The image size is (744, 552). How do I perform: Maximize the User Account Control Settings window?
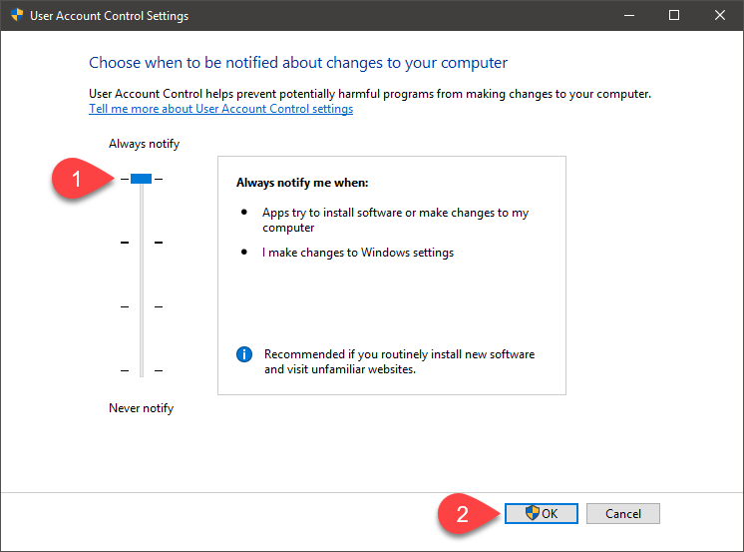[674, 15]
